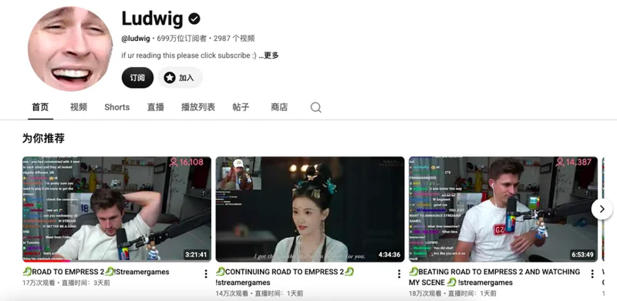Click the 'if ur reading this' description text
Viewport: 617px width, 301px height.
(189, 55)
